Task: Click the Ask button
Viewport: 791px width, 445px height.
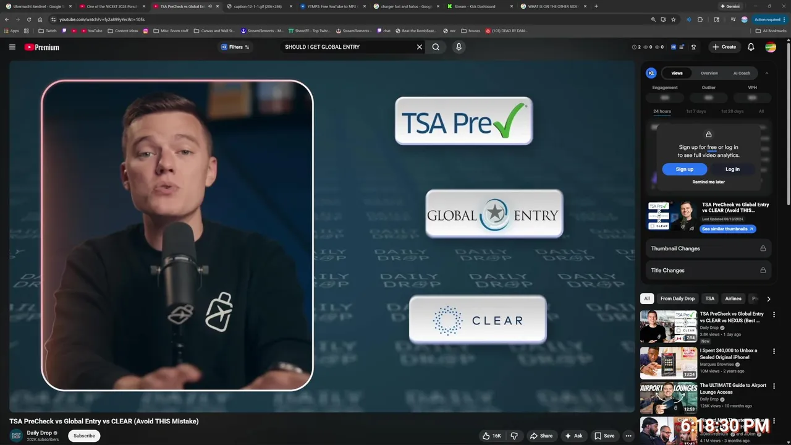Action: point(573,436)
